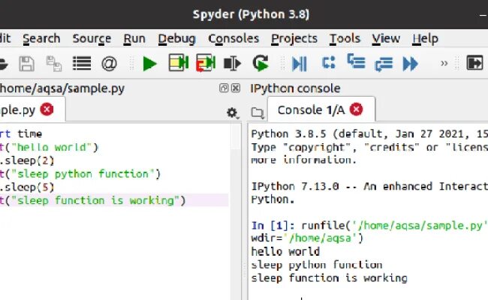Click the Python 3.8.5 banner line
The width and height of the screenshot is (488, 300).
(x=369, y=133)
